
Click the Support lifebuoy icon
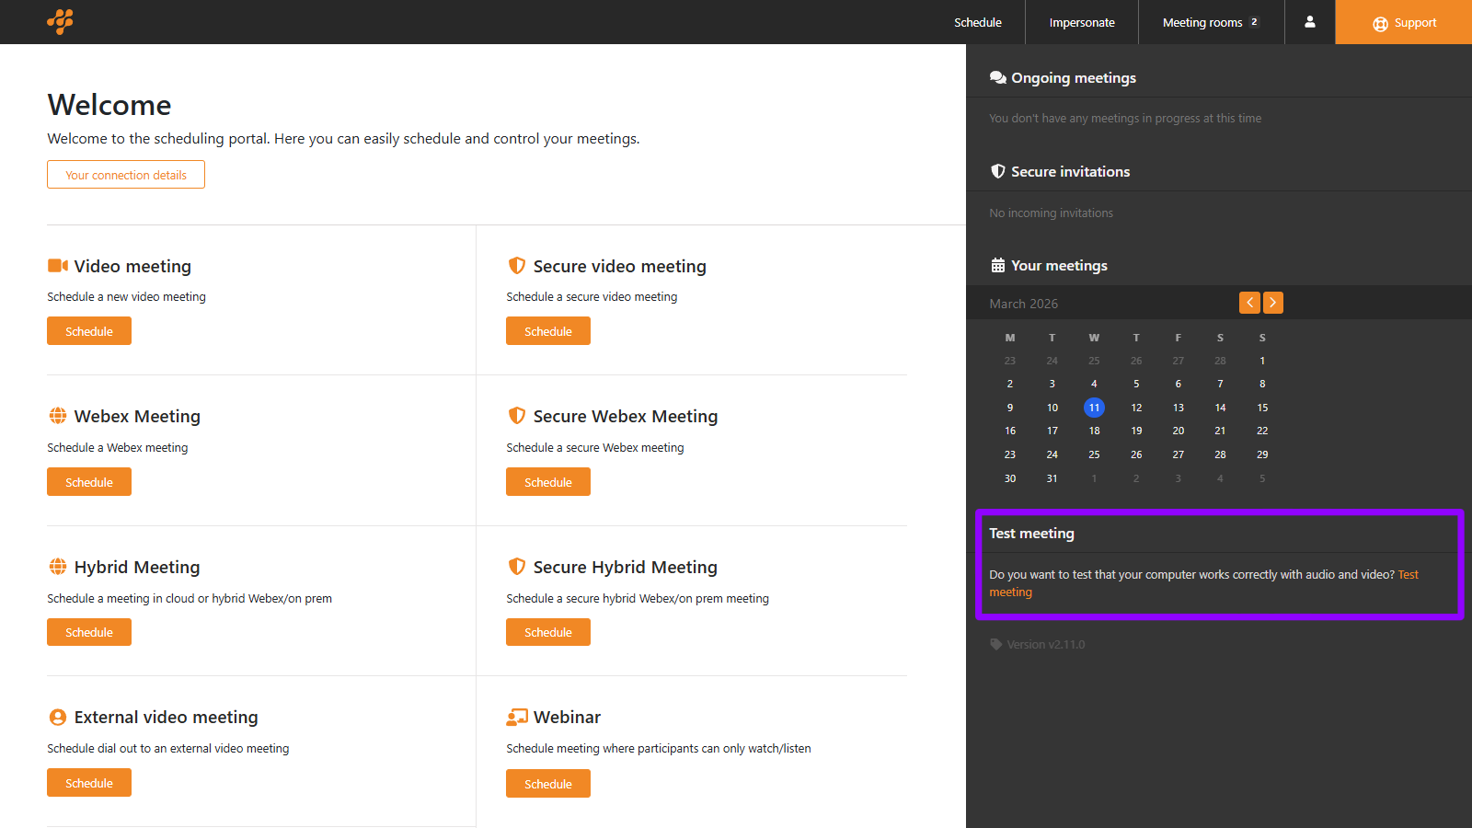[1380, 24]
